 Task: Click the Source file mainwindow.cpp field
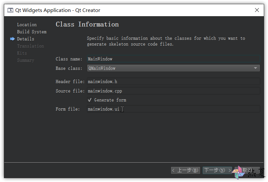[174, 91]
